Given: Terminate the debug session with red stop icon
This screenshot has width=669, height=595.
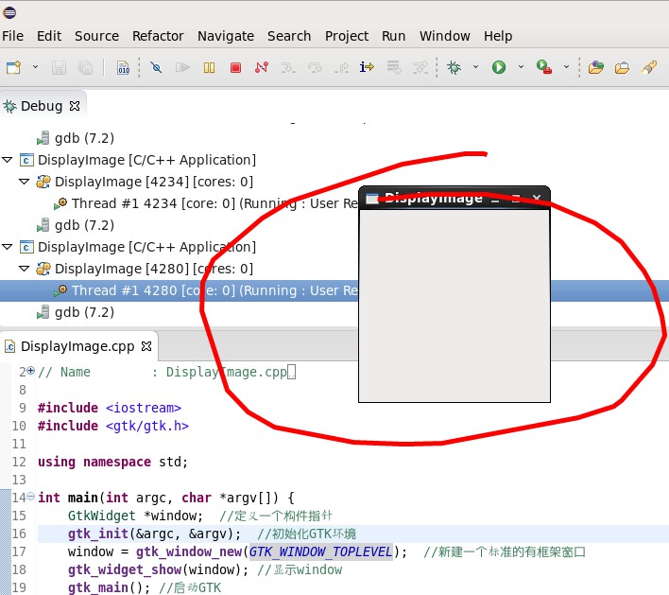Looking at the screenshot, I should (x=235, y=68).
